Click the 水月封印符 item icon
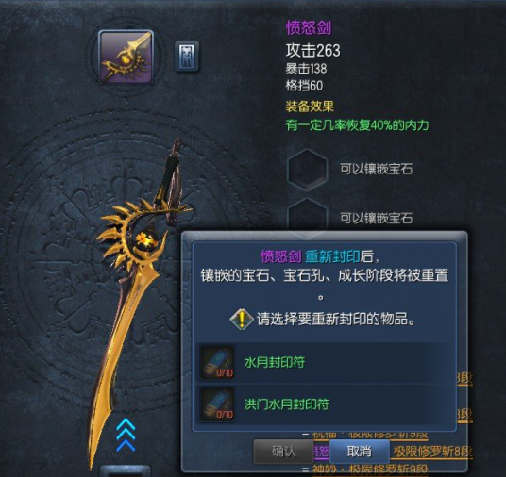506x477 pixels. (x=217, y=362)
